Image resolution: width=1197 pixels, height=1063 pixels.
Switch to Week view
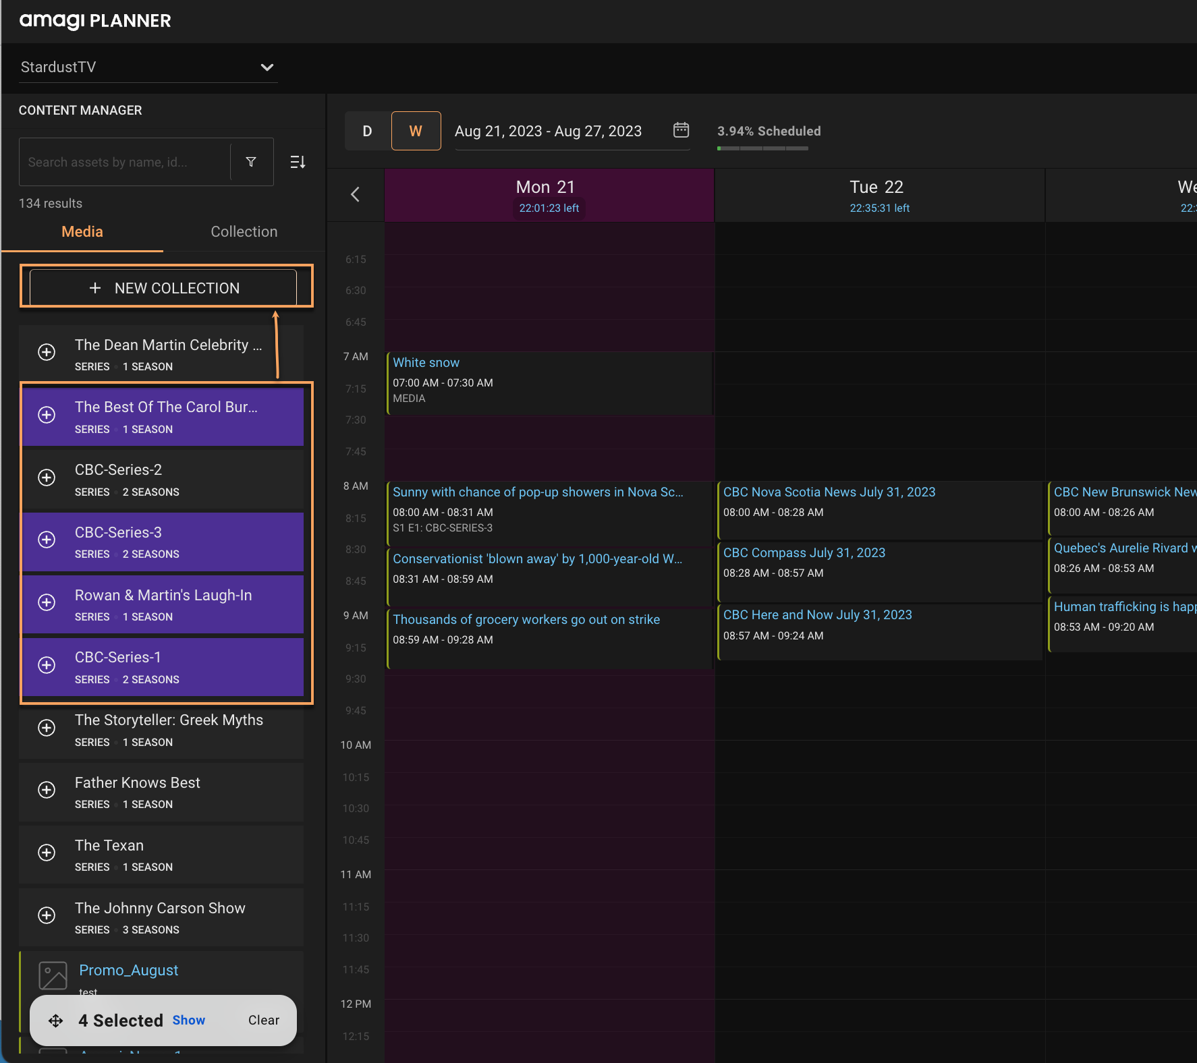(416, 131)
